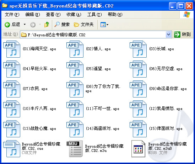
Task: Select file name (13)战胜心魔.ape
Action: (39, 128)
